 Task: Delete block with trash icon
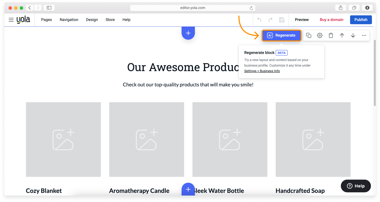click(331, 35)
